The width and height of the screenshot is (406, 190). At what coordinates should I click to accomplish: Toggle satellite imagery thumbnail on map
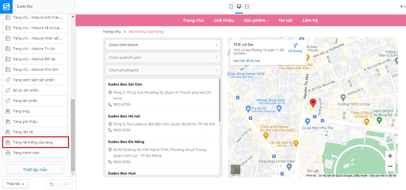tap(235, 169)
